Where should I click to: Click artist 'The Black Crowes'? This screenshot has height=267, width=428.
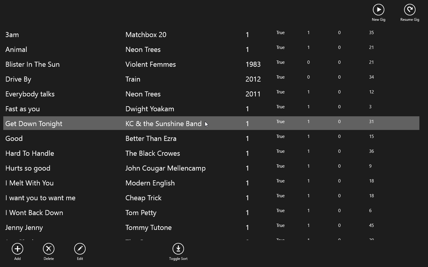[x=153, y=153]
